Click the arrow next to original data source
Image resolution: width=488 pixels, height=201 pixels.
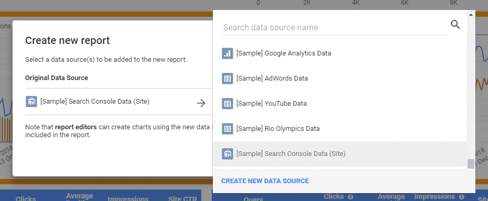201,103
